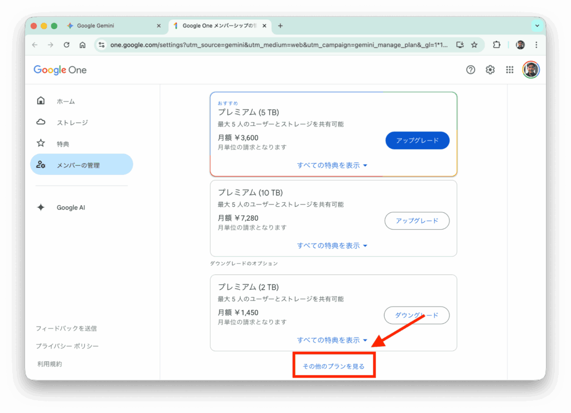Open Chrome three-dot menu
This screenshot has width=571, height=413.
click(x=536, y=45)
